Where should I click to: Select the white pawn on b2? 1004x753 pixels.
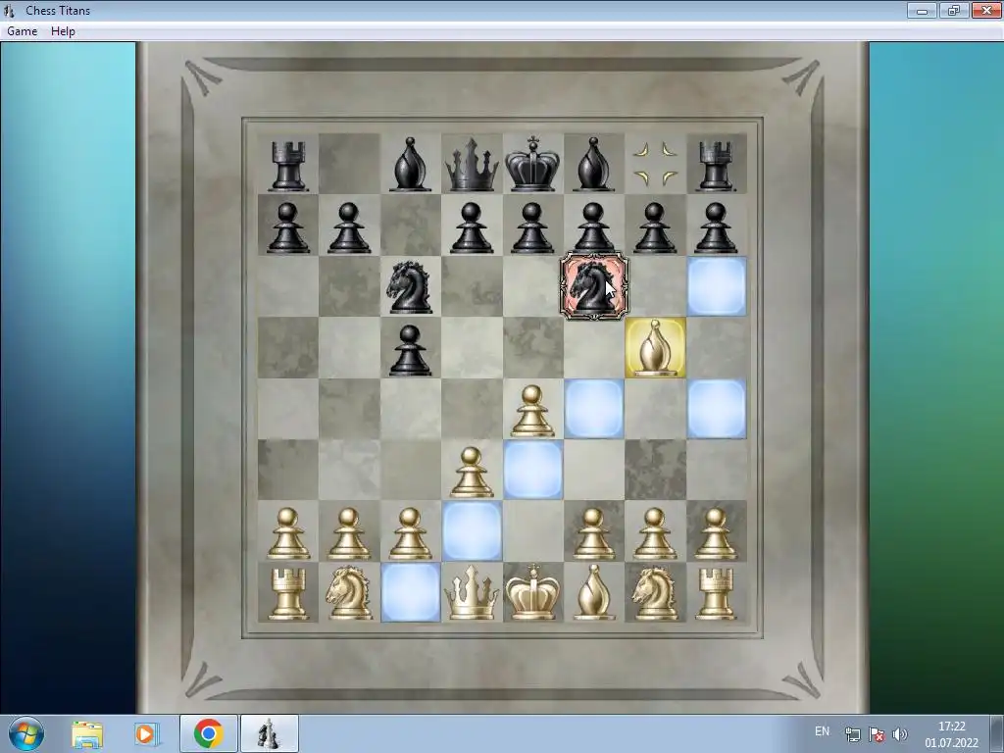click(x=349, y=533)
